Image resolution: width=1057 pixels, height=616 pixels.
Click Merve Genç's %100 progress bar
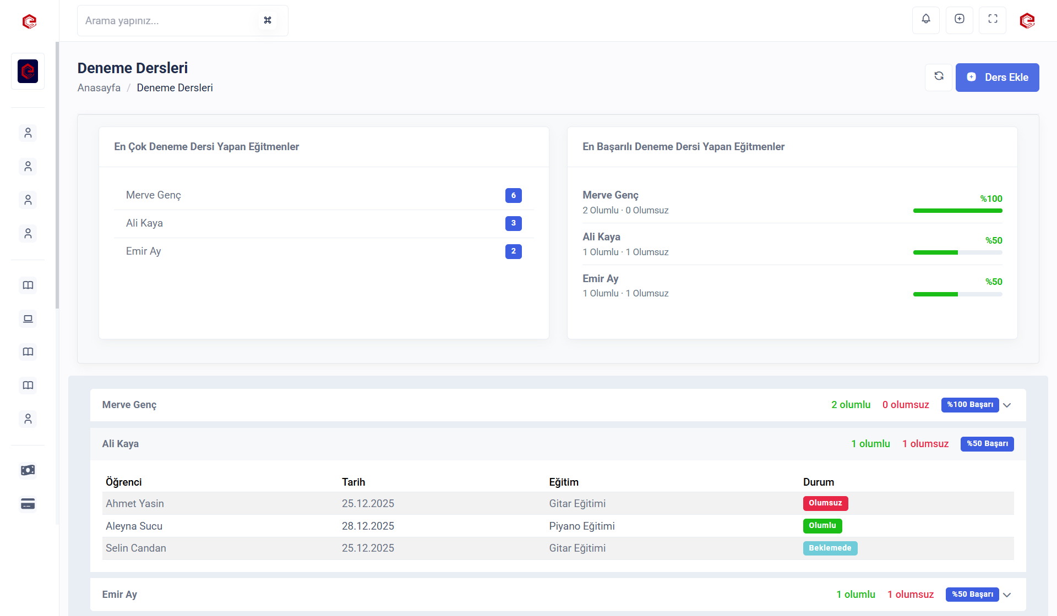[x=957, y=211]
